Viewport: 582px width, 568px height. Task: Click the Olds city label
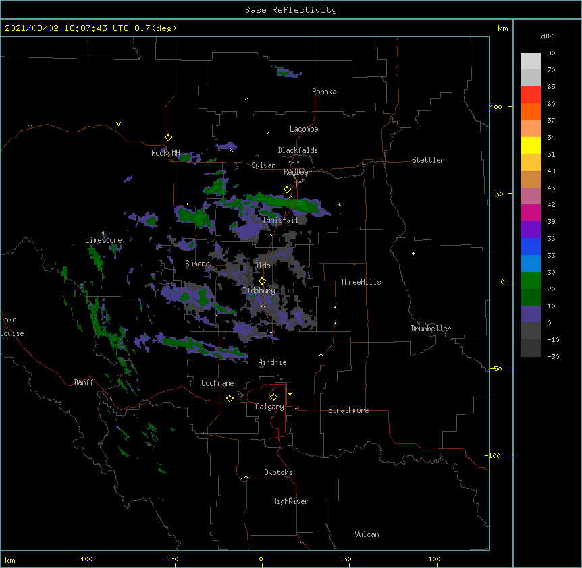click(262, 266)
